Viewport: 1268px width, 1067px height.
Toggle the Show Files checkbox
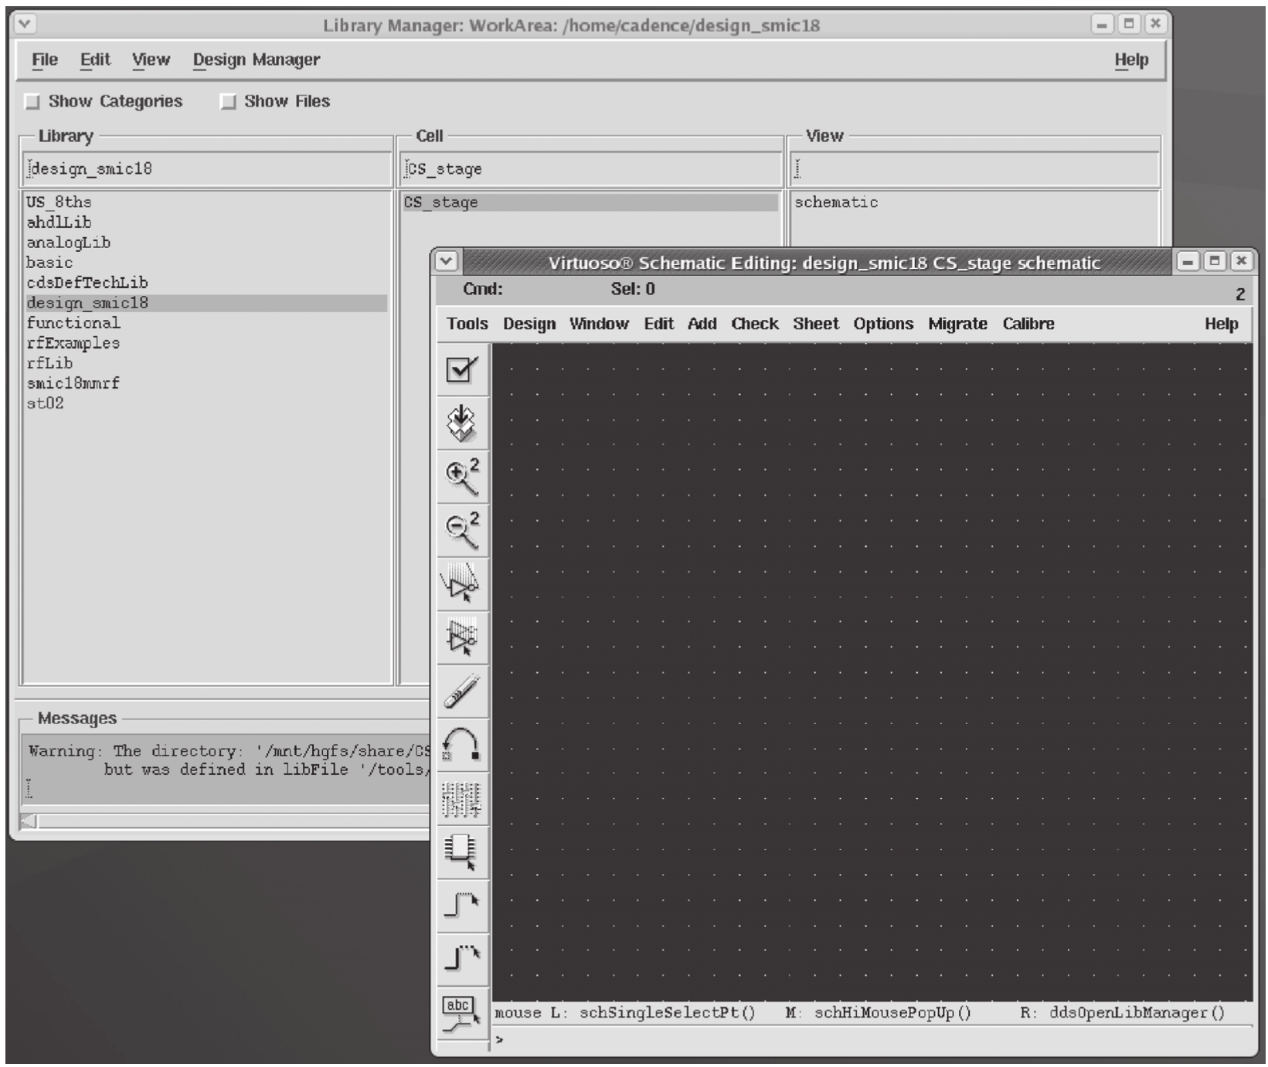(228, 102)
